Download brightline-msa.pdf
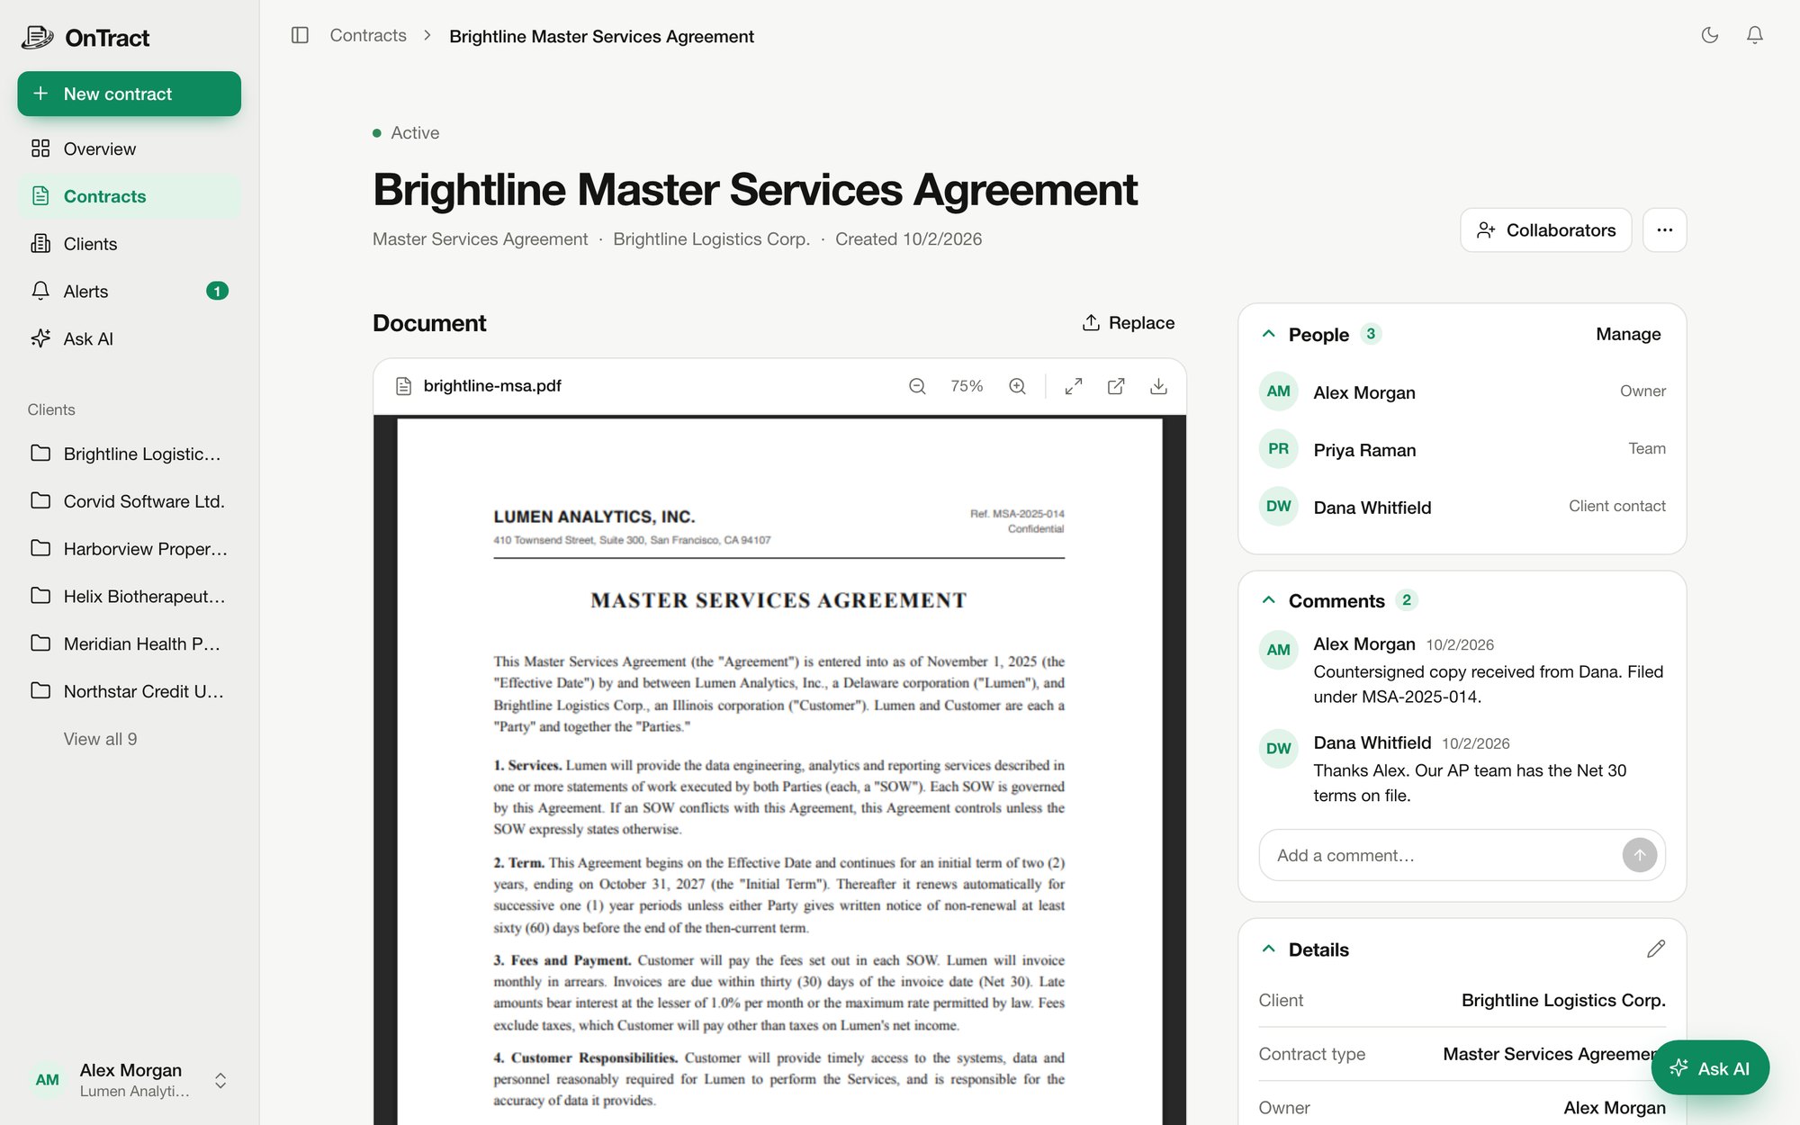Viewport: 1800px width, 1125px height. click(x=1158, y=386)
